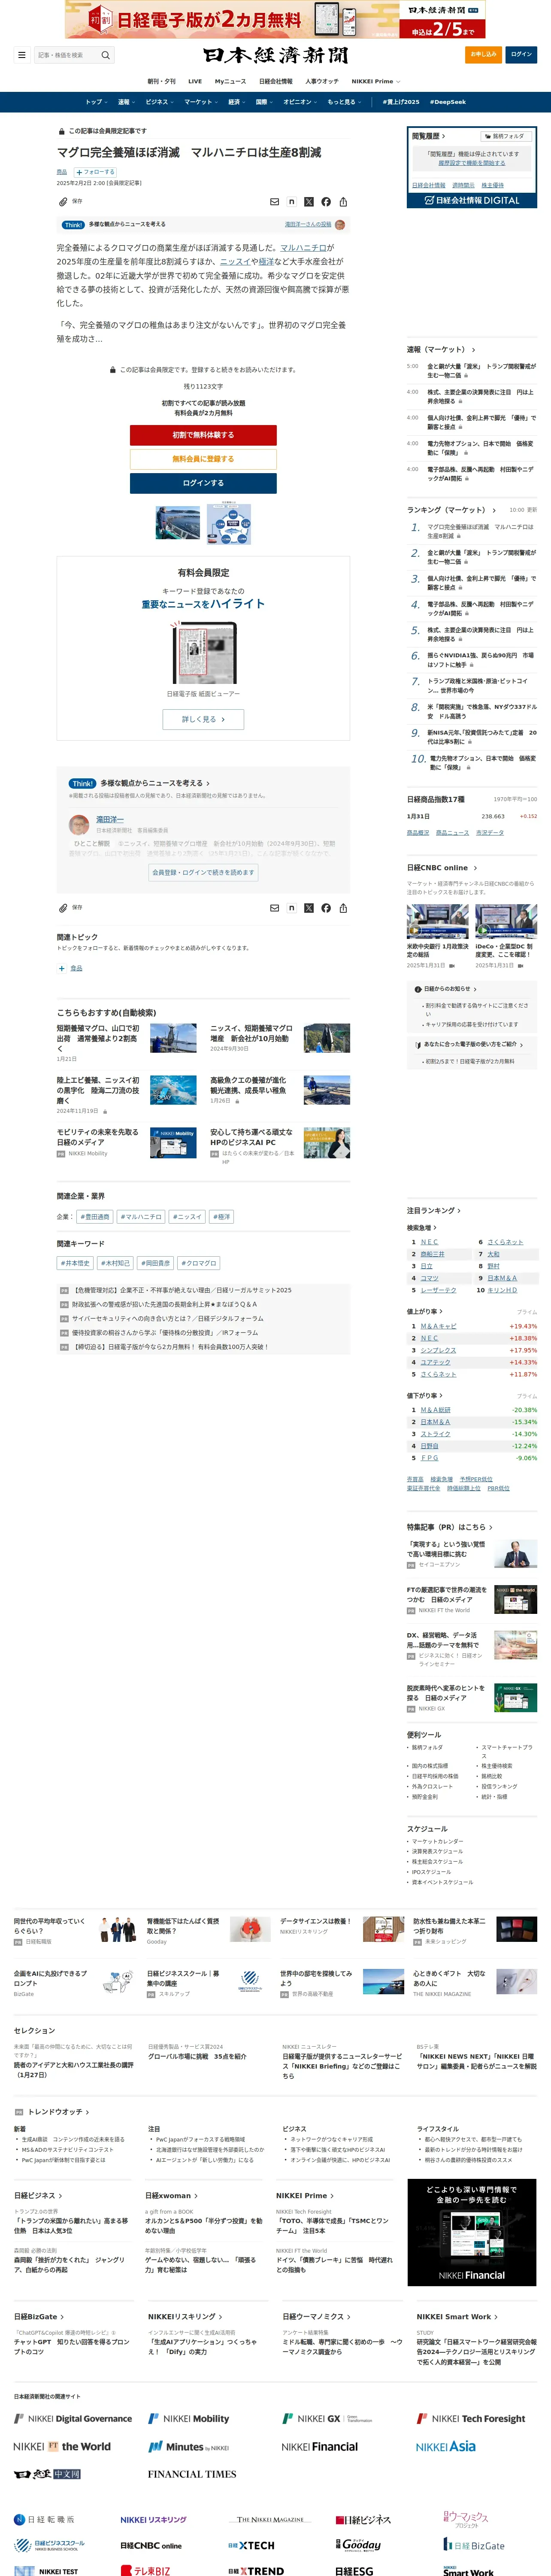Click the orange お申し込み button
This screenshot has width=551, height=2576.
(x=483, y=54)
